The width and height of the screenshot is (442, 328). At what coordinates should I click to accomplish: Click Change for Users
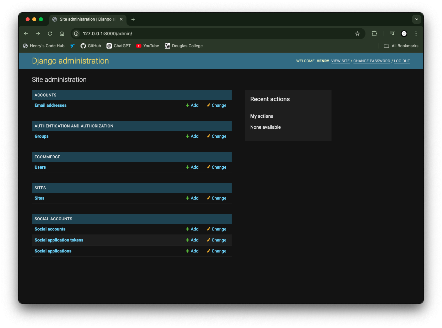pyautogui.click(x=216, y=167)
